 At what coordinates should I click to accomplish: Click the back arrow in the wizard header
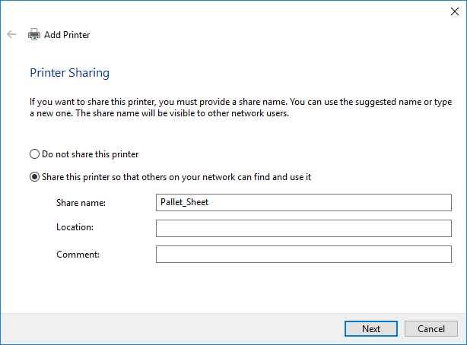click(x=11, y=34)
